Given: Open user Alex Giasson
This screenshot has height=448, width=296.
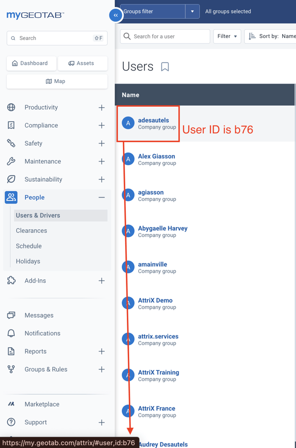Looking at the screenshot, I should coord(156,156).
